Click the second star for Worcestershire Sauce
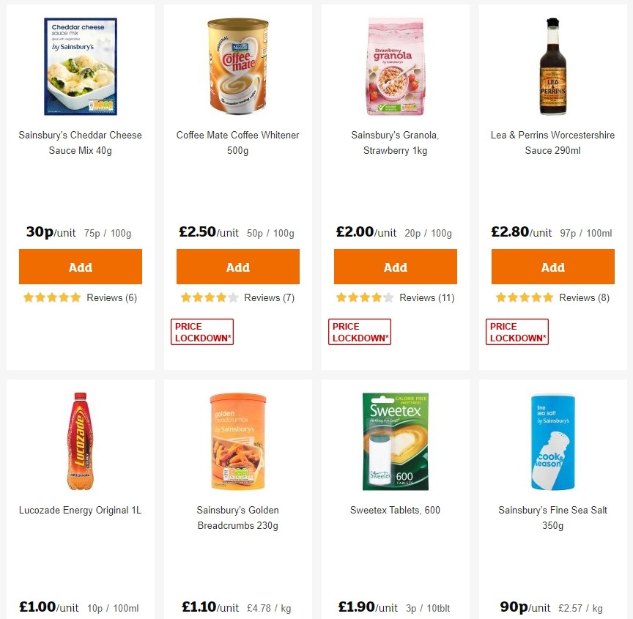This screenshot has width=633, height=619. pos(512,297)
